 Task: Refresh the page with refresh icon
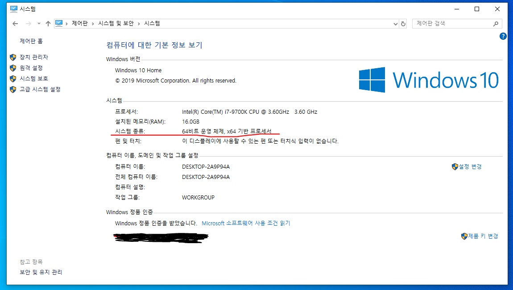403,24
